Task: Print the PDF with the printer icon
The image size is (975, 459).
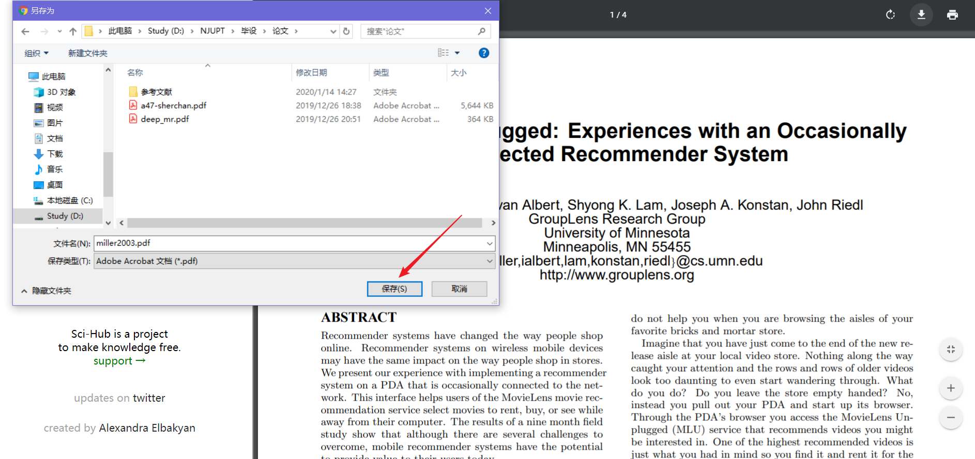Action: [x=952, y=14]
